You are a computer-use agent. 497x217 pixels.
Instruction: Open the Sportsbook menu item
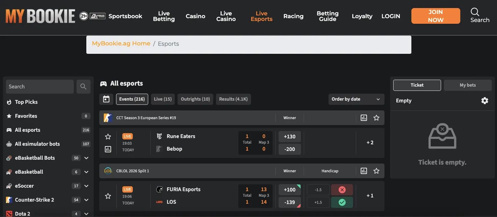[x=125, y=16]
